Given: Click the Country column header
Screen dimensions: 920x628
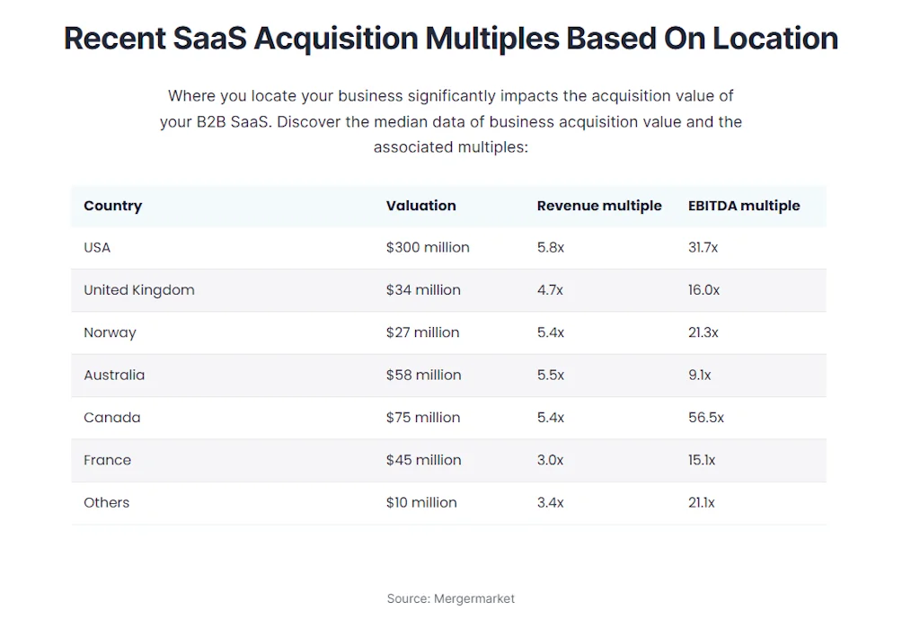Looking at the screenshot, I should click(112, 206).
